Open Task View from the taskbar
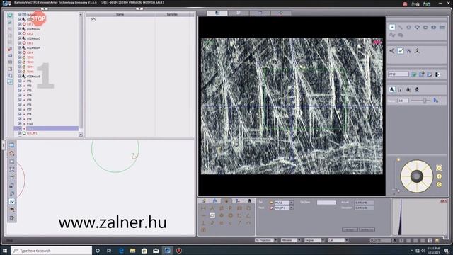453x255 pixels. pyautogui.click(x=109, y=251)
